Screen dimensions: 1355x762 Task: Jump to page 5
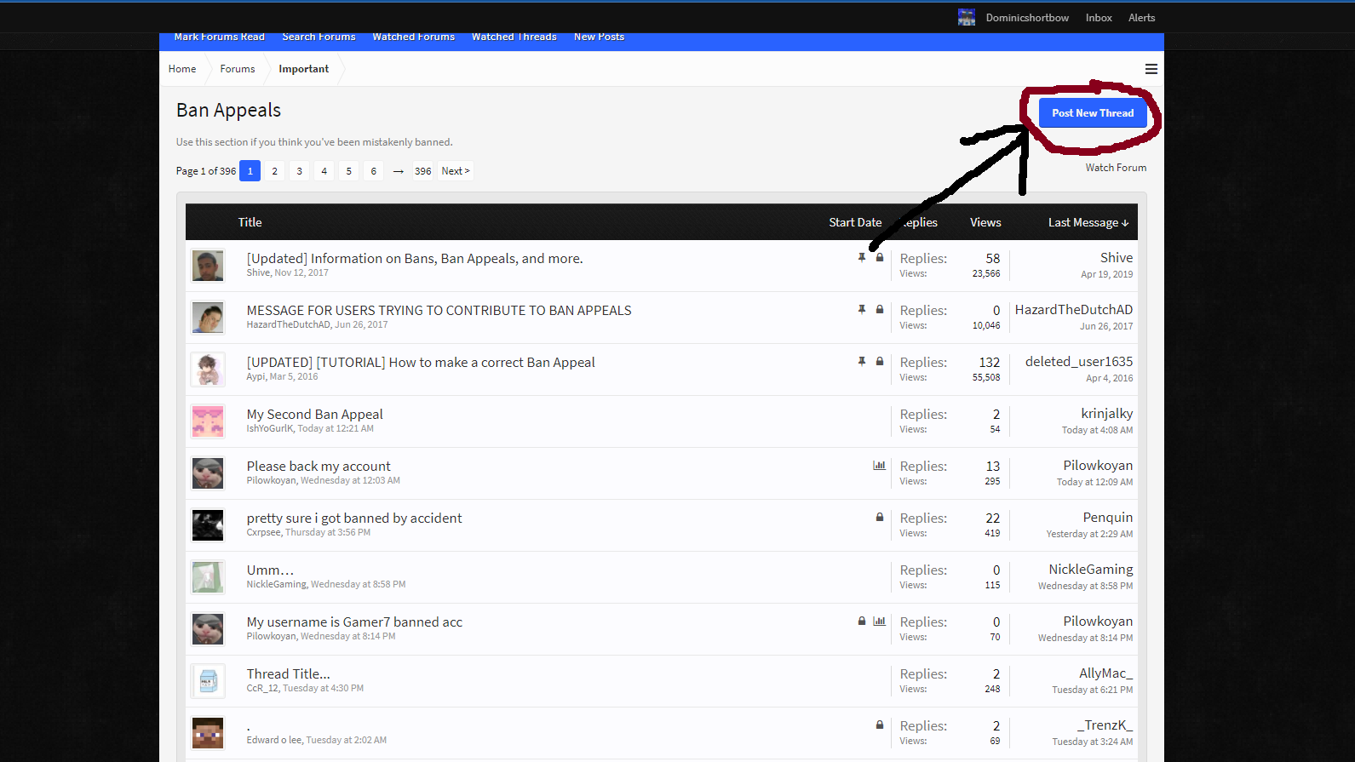coord(348,171)
